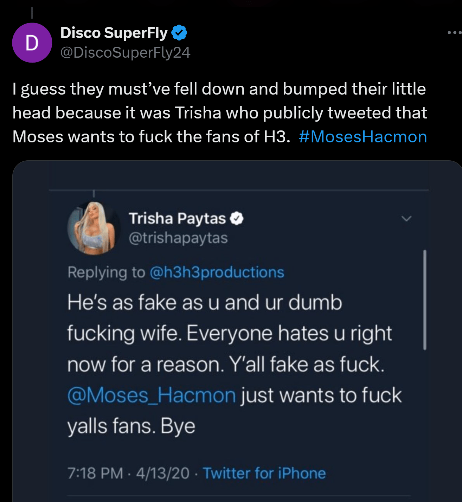The width and height of the screenshot is (462, 502).
Task: Open the @h3h3productions reply mention
Action: coord(217,272)
